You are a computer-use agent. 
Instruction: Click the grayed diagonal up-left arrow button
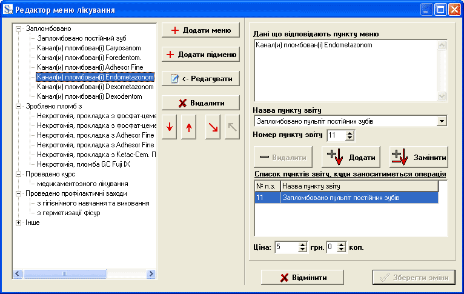point(232,127)
